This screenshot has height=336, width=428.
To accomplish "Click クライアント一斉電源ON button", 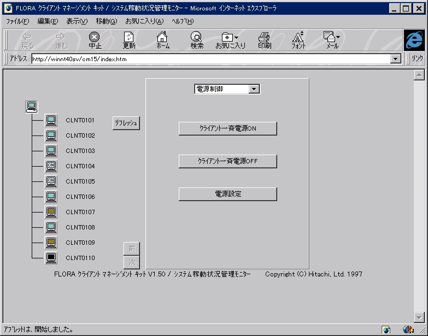I will pyautogui.click(x=227, y=128).
